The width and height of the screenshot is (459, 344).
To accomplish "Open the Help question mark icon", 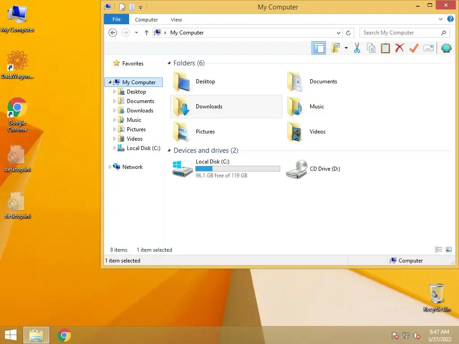I will [x=450, y=19].
